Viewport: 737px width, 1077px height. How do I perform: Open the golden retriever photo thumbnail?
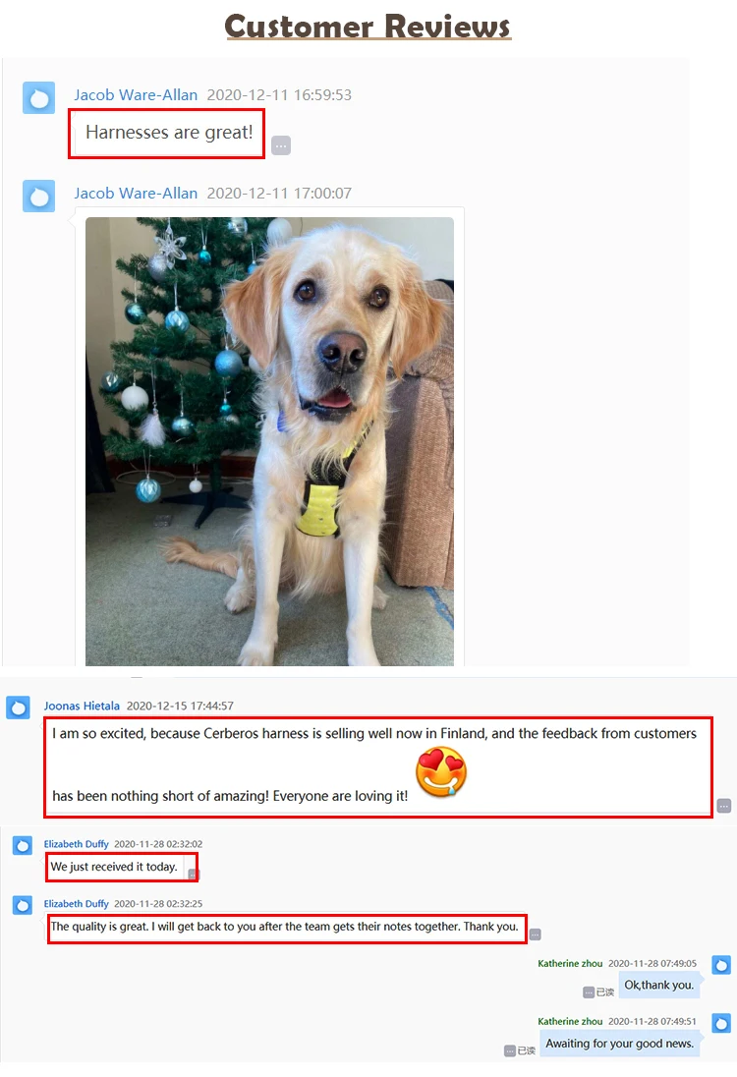coord(269,441)
